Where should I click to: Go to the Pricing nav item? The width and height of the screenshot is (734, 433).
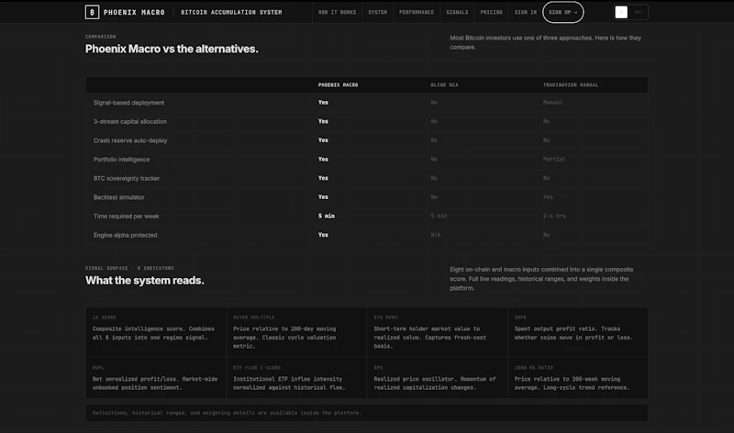point(491,12)
